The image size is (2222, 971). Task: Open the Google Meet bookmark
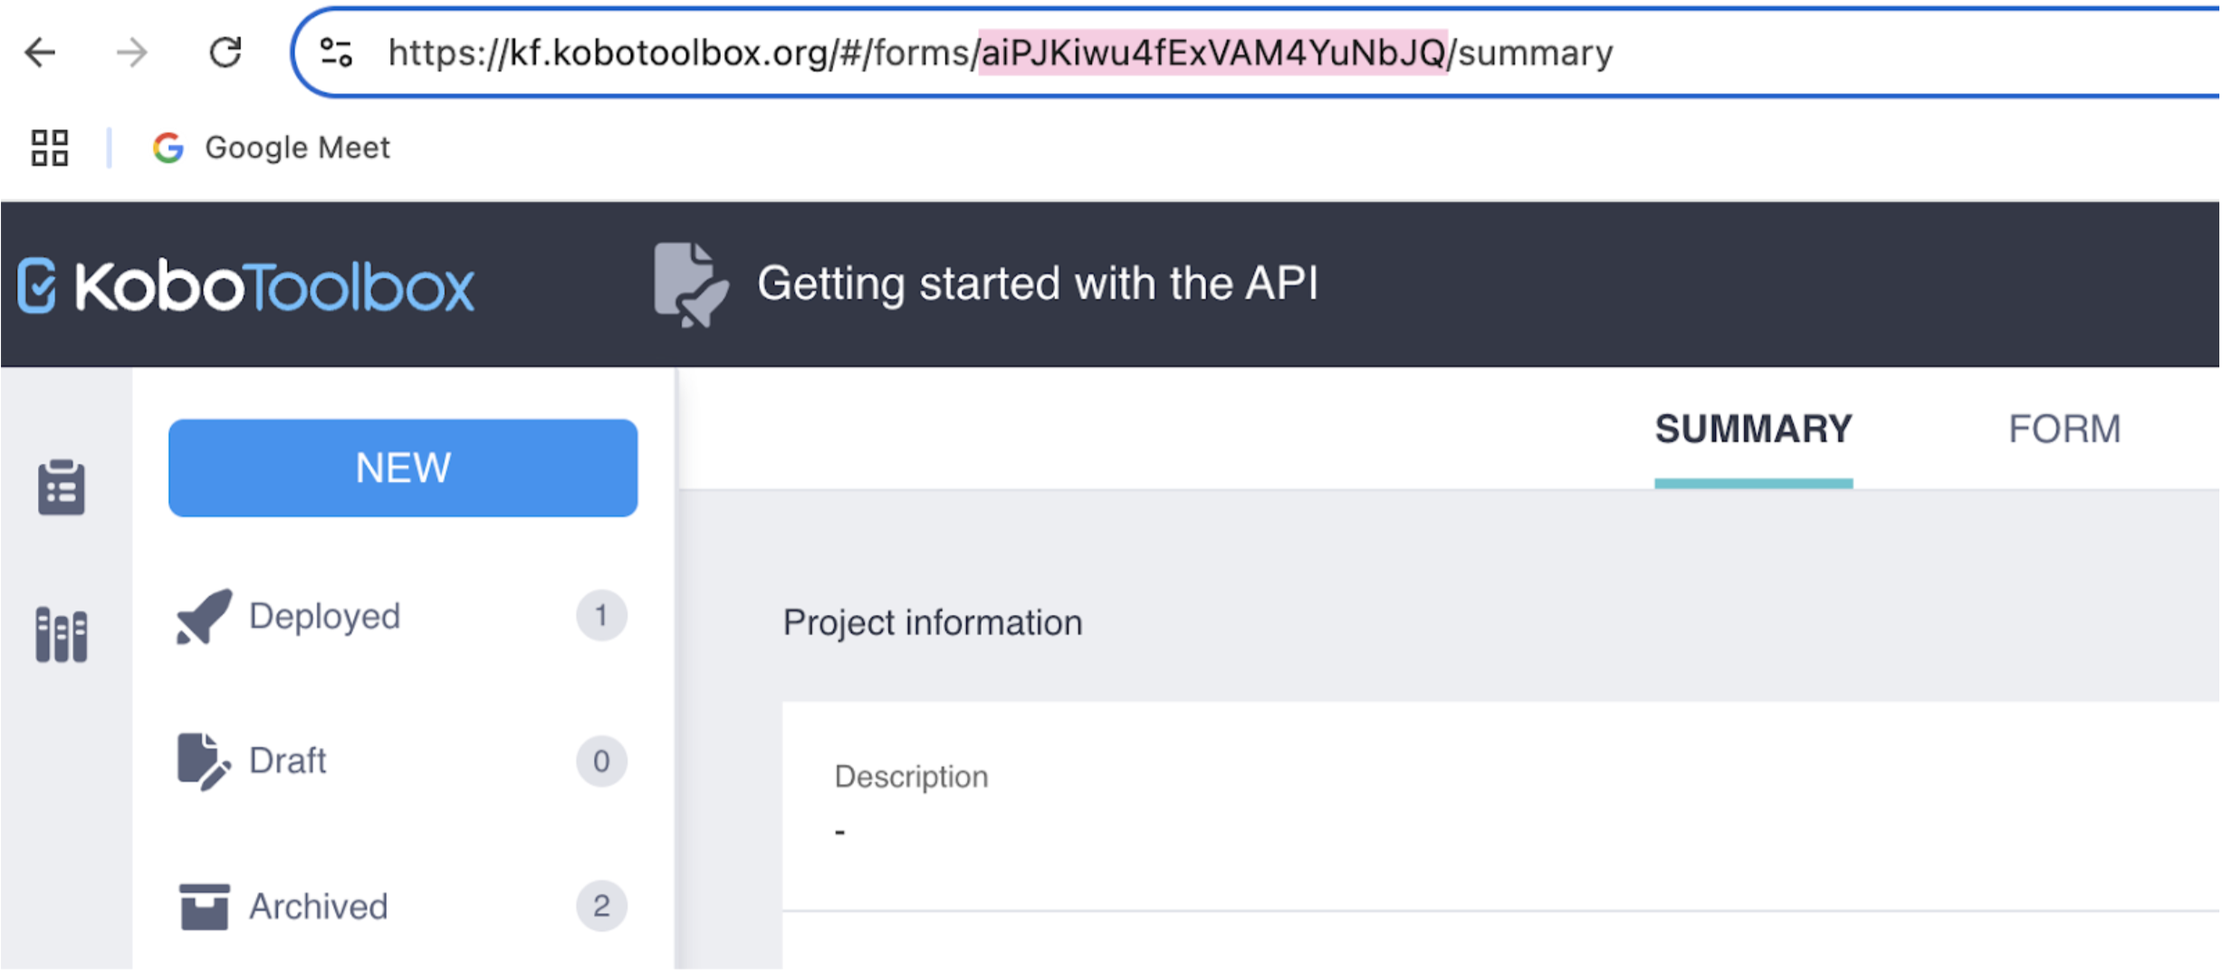tap(272, 148)
